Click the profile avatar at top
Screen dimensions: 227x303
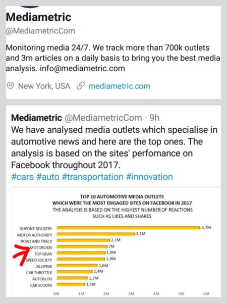coord(30,7)
